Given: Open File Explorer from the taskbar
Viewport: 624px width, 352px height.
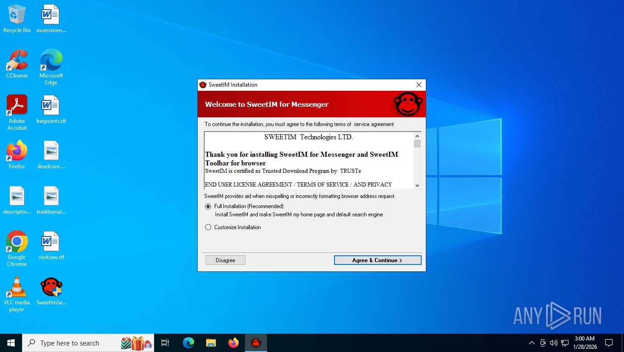Looking at the screenshot, I should 211,343.
